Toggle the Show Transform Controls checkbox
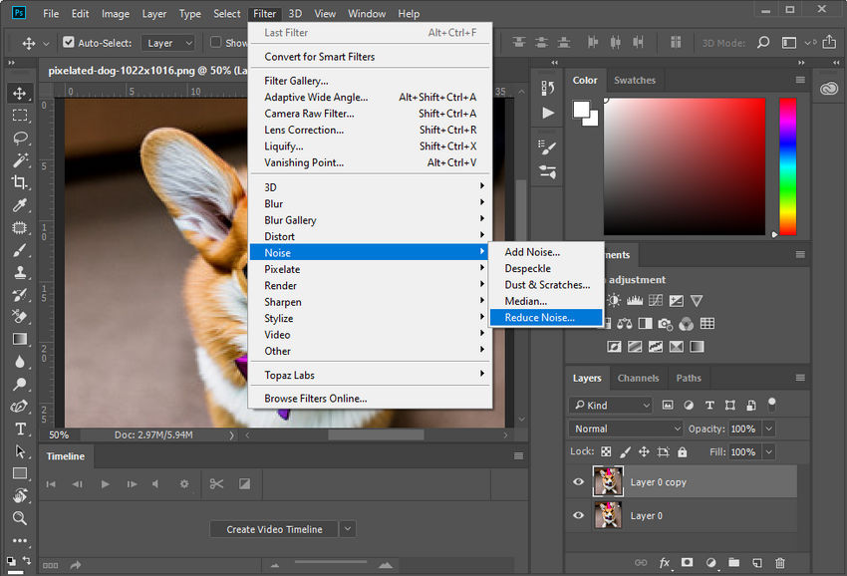Viewport: 847px width, 576px height. [215, 42]
